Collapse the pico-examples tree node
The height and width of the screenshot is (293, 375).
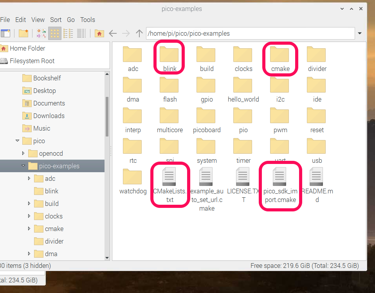23,166
